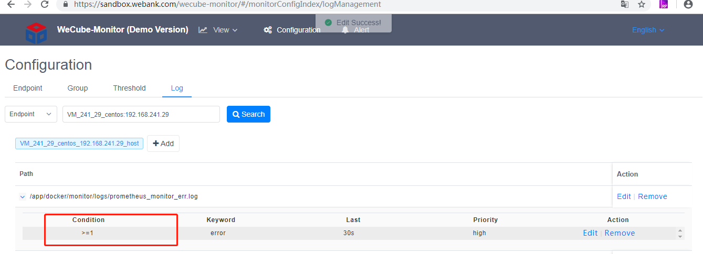Open the browser profile avatar
The width and height of the screenshot is (703, 254).
tap(688, 4)
